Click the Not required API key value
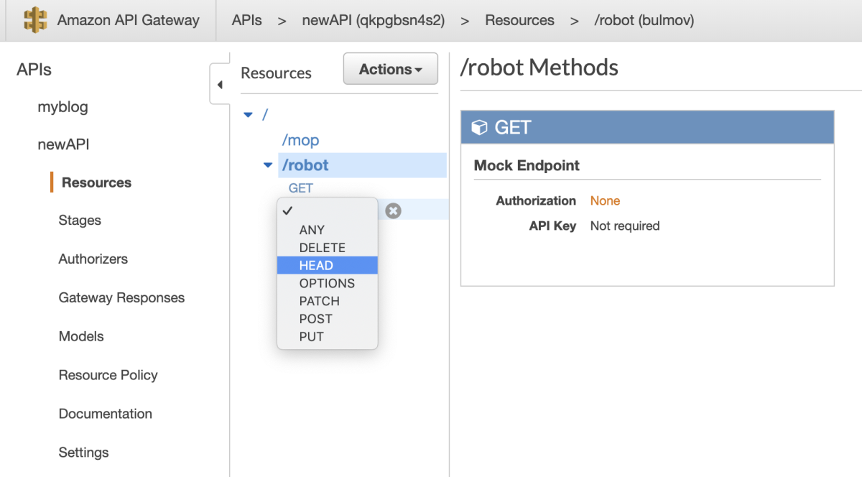Screen dimensions: 862x477 (625, 226)
